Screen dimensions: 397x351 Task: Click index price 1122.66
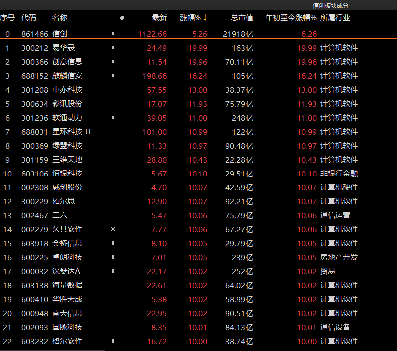[152, 34]
